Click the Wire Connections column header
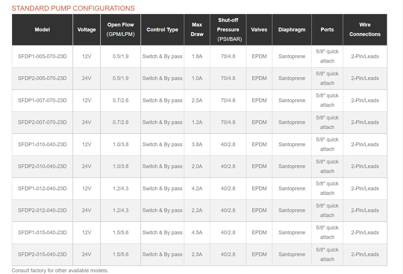403x274 pixels. 365,29
